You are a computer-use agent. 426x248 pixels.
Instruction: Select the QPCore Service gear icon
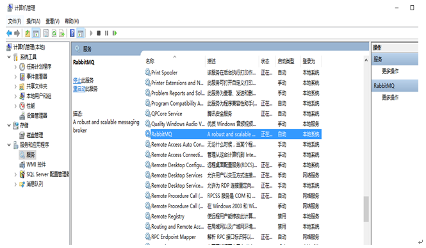(148, 113)
